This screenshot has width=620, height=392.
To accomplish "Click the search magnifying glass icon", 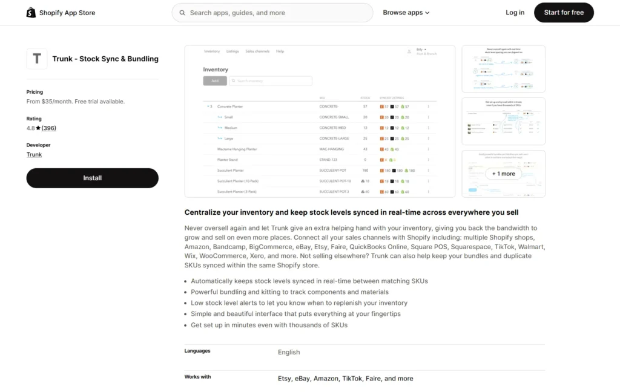I will coord(182,12).
